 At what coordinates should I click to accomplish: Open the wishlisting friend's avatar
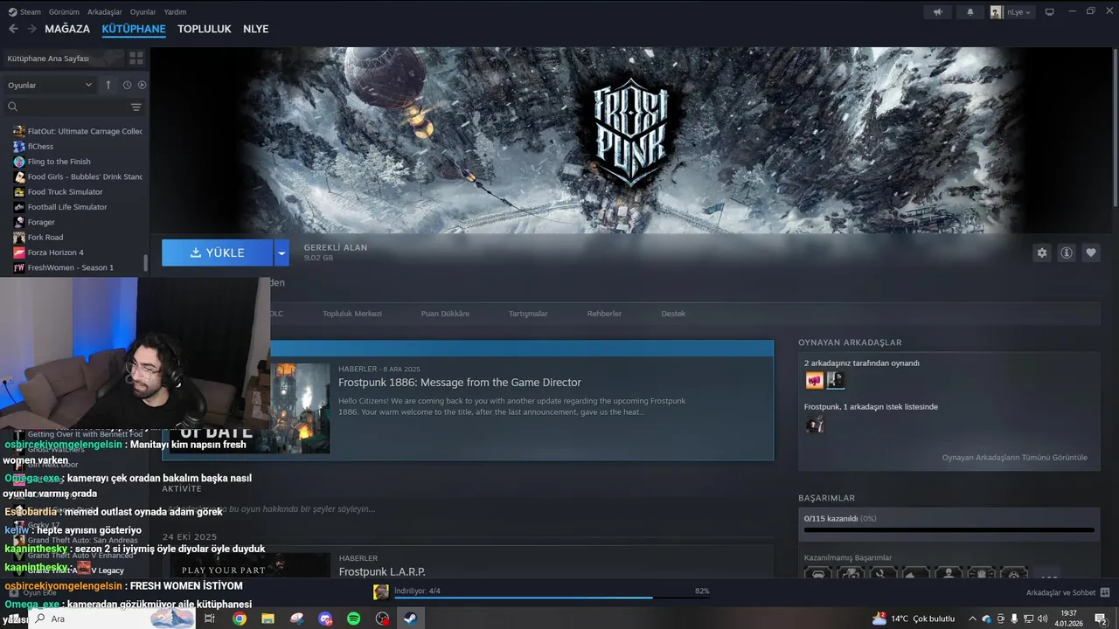[814, 425]
